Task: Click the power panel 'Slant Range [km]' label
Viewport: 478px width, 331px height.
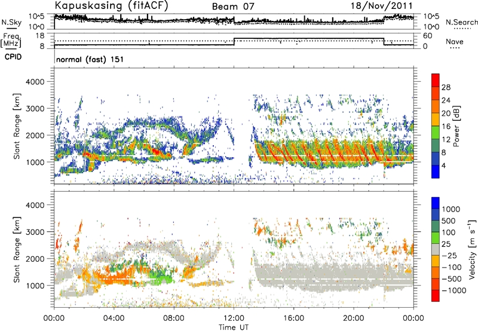Action: (x=17, y=126)
